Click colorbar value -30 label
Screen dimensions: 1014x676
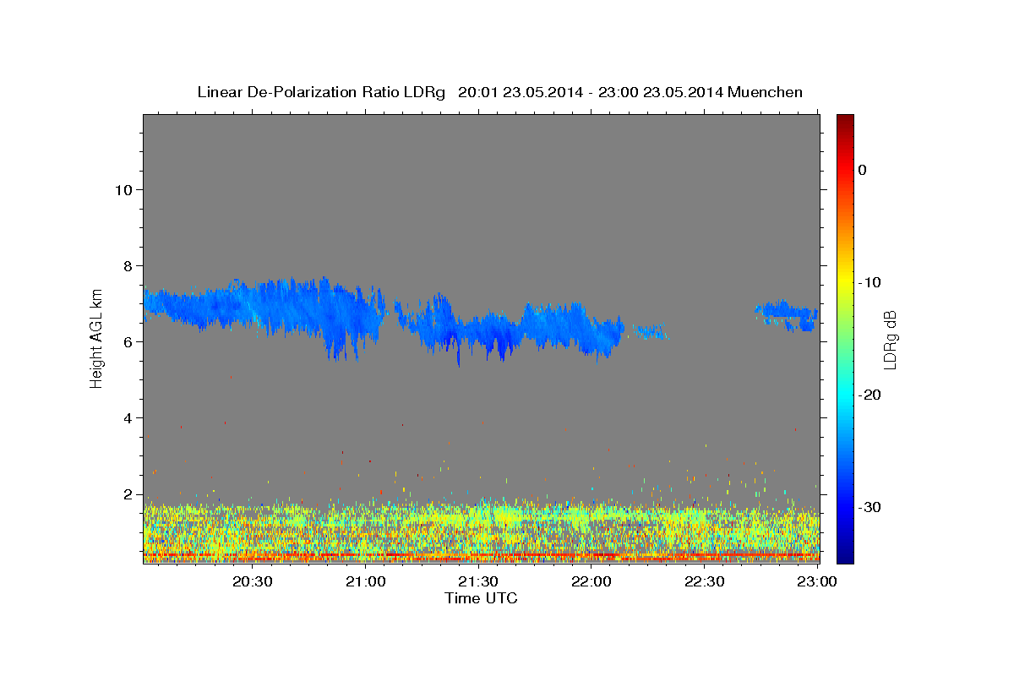[869, 507]
